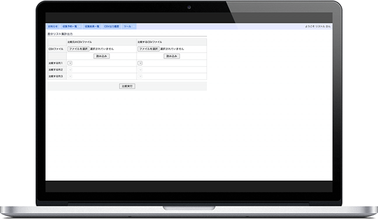
Task: Click the ようこそ リストル さん user greeting
Action: tap(318, 26)
